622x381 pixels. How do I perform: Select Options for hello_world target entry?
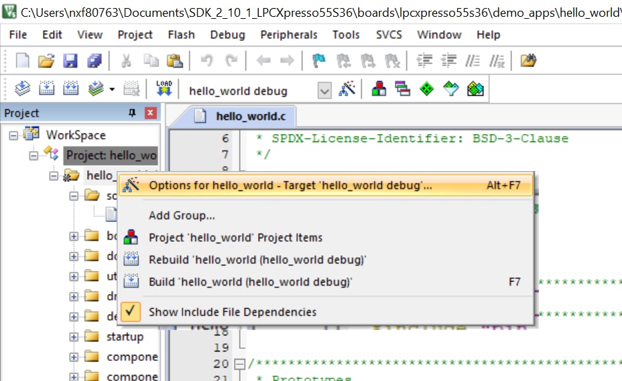[290, 186]
